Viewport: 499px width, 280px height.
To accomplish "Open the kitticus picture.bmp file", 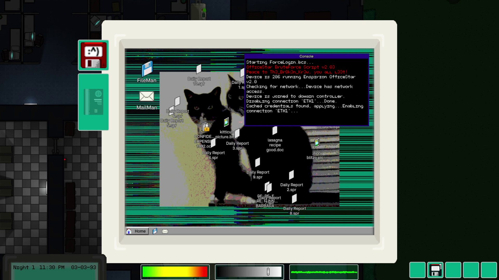I will pyautogui.click(x=226, y=122).
